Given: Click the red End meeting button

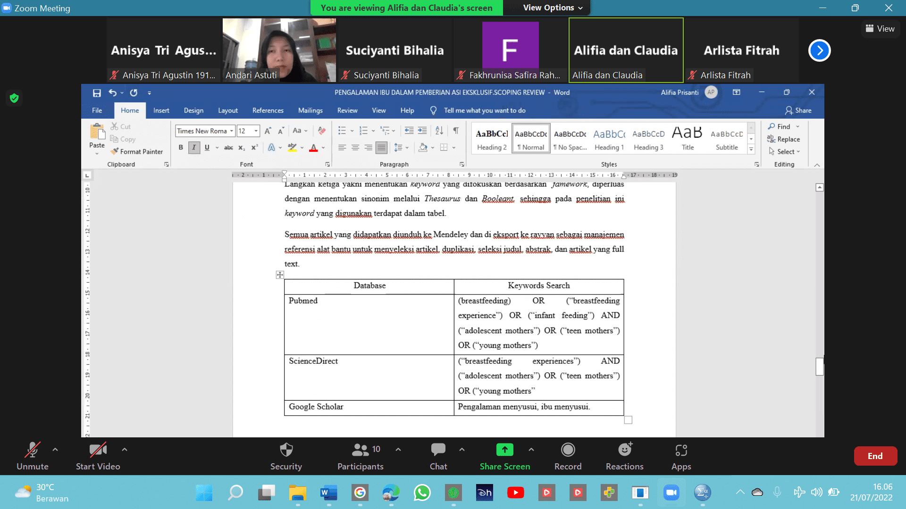Looking at the screenshot, I should pyautogui.click(x=875, y=456).
